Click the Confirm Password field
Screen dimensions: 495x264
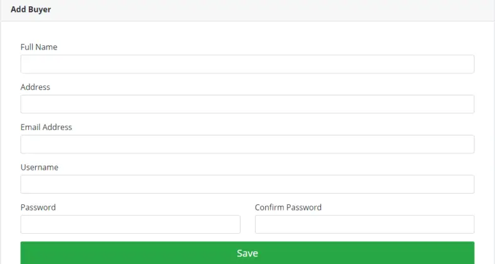click(364, 224)
